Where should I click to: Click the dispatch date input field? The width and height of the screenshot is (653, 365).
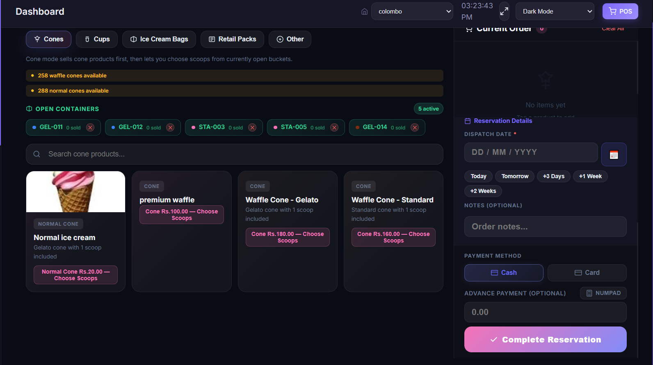point(531,152)
